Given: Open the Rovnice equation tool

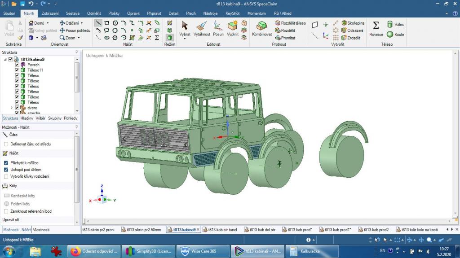Looking at the screenshot, I should pos(376,28).
